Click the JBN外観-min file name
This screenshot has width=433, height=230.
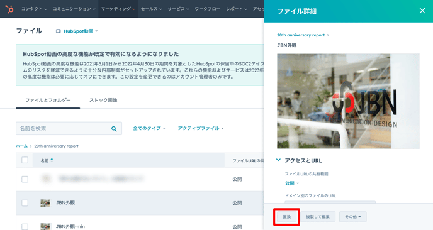click(x=70, y=226)
